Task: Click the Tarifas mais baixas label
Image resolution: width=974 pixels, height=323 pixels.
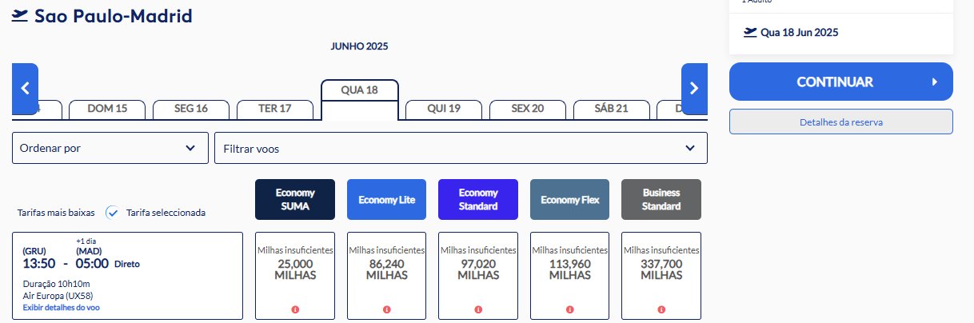Action: coord(56,213)
